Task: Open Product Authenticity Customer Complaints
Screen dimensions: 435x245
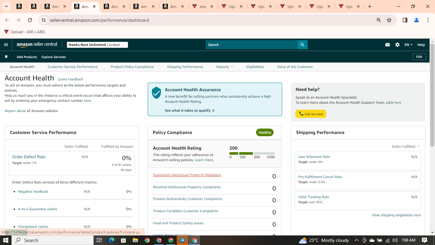Action: pos(188,199)
